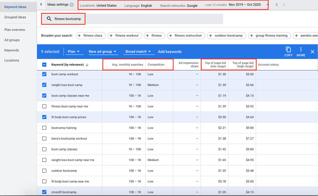Switch to Plan overview section
The image size is (318, 196).
click(x=14, y=30)
